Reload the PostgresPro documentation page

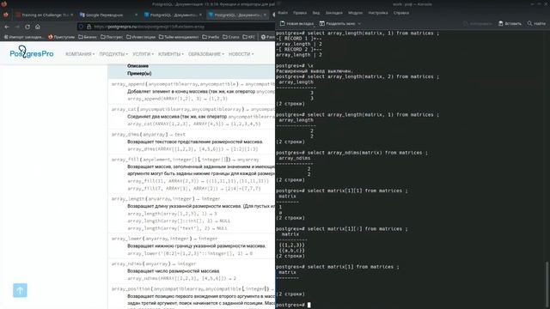coord(27,27)
